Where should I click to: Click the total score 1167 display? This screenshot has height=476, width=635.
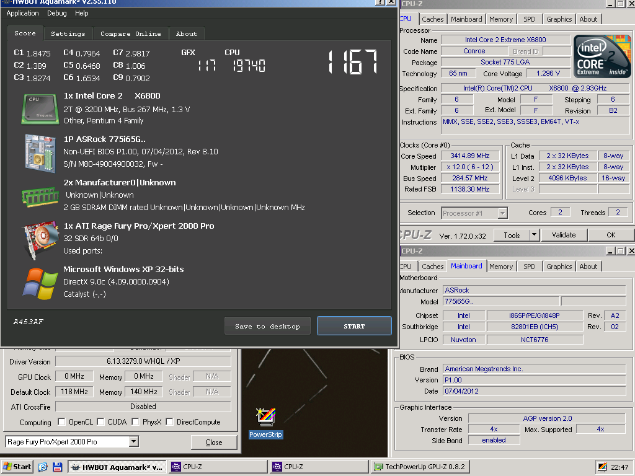click(x=353, y=62)
